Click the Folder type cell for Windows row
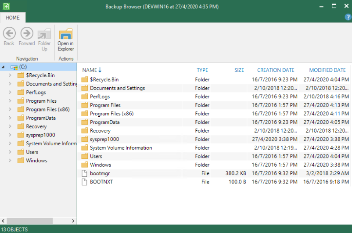Viewport: 352px width, 233px height. pyautogui.click(x=202, y=165)
